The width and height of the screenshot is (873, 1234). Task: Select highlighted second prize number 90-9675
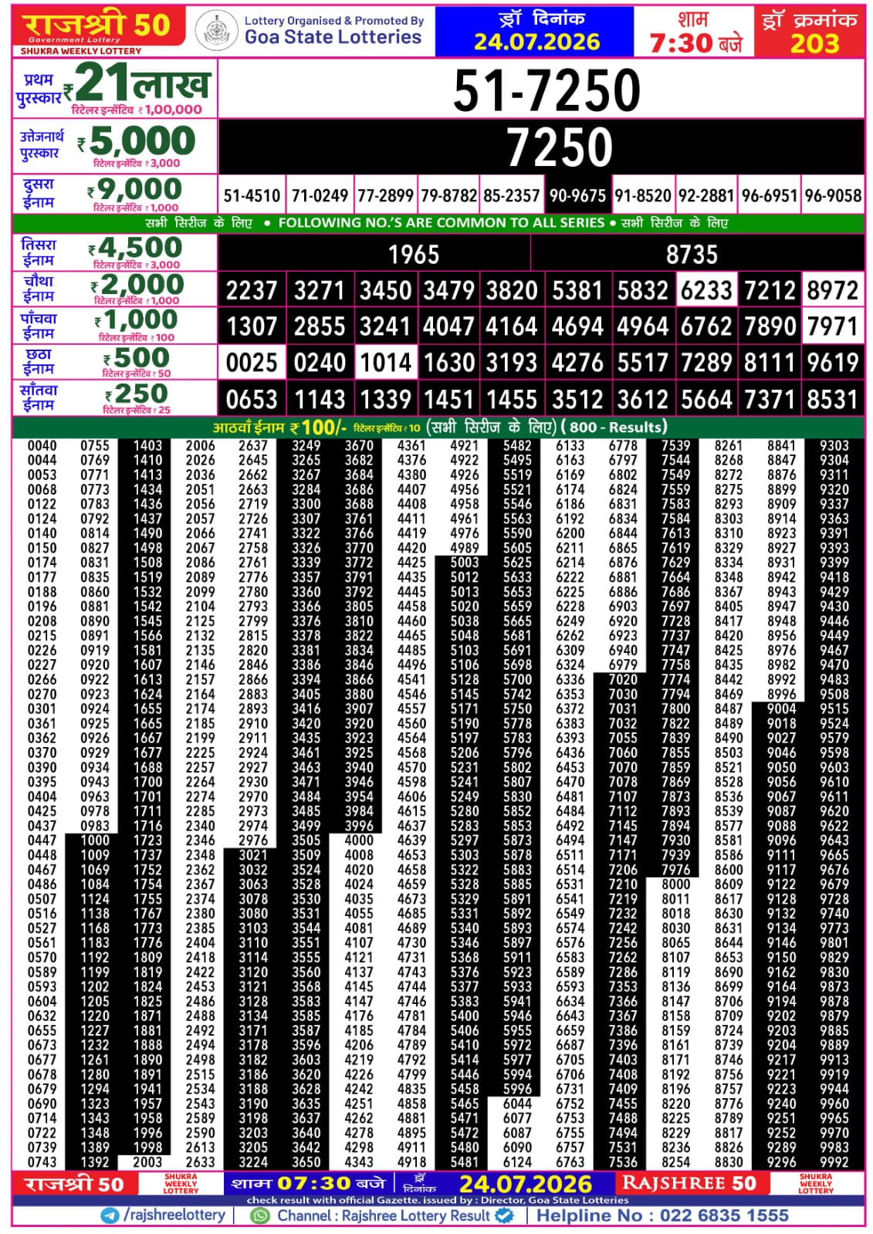[577, 195]
